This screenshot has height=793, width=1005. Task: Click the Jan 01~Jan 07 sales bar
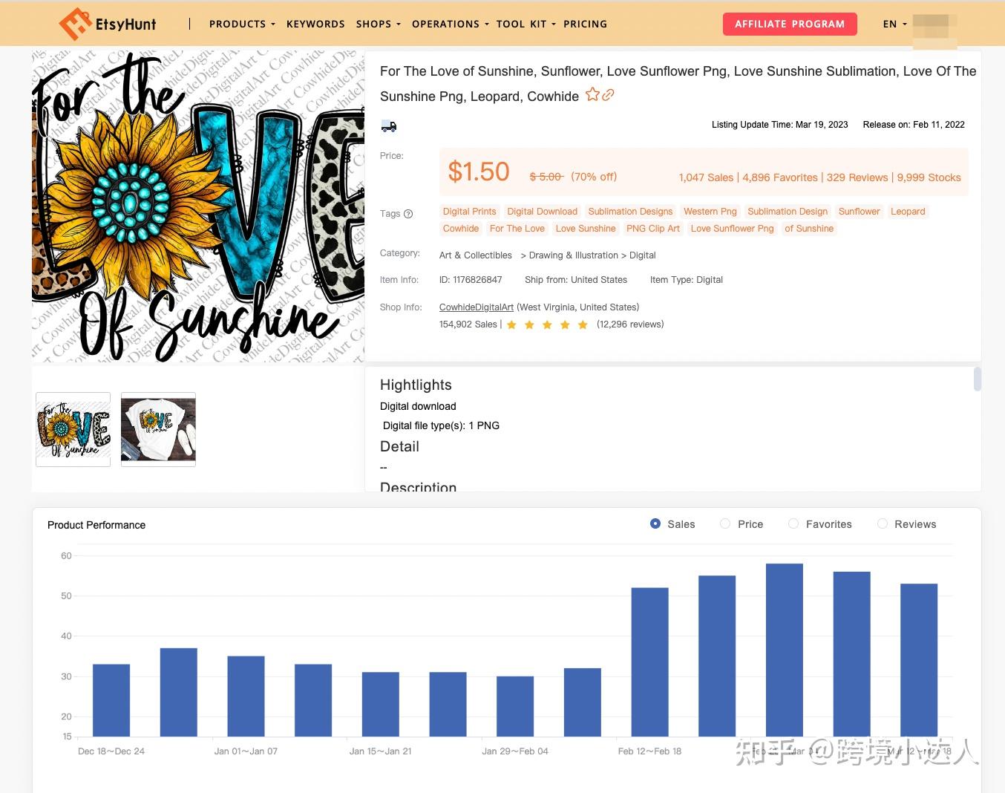tap(246, 696)
